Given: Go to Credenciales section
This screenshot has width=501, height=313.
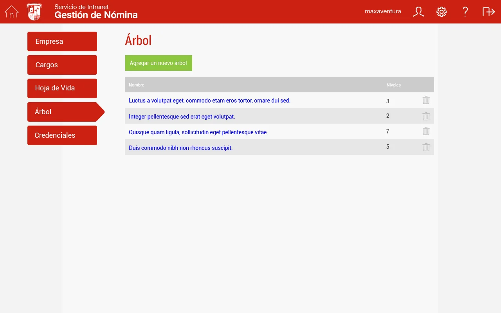Looking at the screenshot, I should [x=62, y=135].
